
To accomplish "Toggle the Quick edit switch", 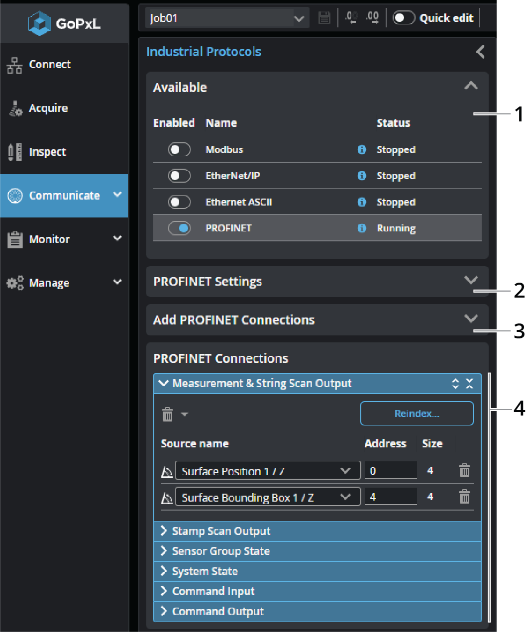I will 404,18.
